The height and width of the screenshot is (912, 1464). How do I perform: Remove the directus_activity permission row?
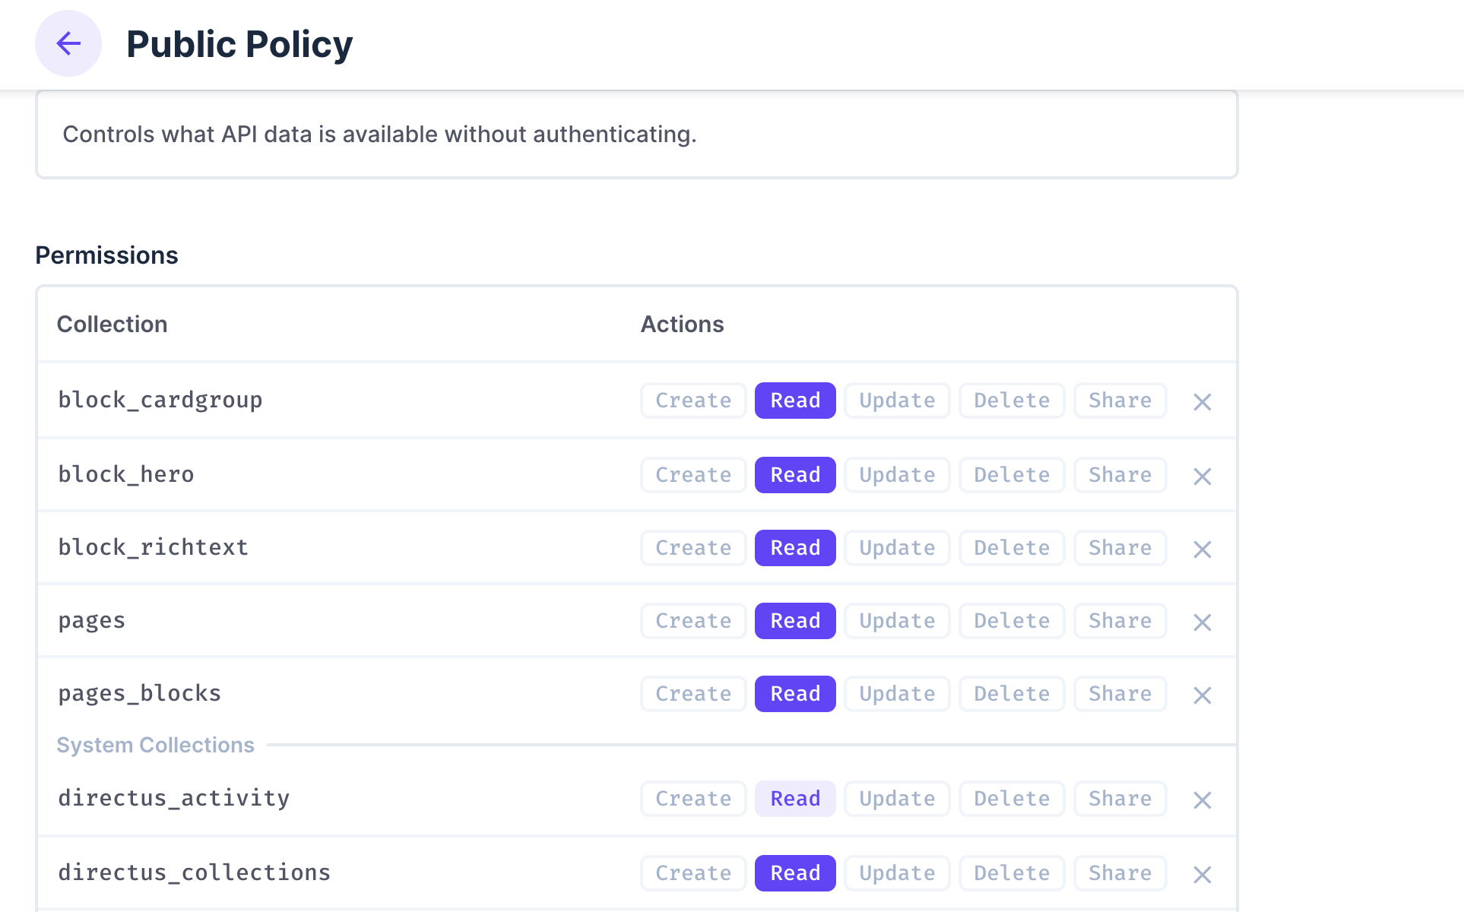pos(1202,800)
